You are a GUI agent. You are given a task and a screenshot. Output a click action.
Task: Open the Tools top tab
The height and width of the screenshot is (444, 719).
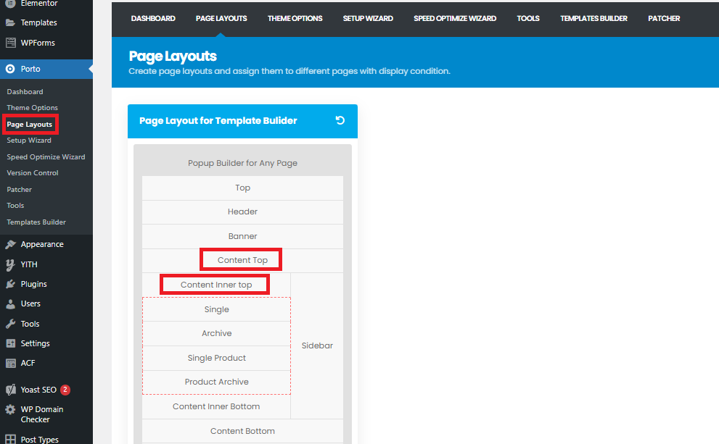(528, 18)
